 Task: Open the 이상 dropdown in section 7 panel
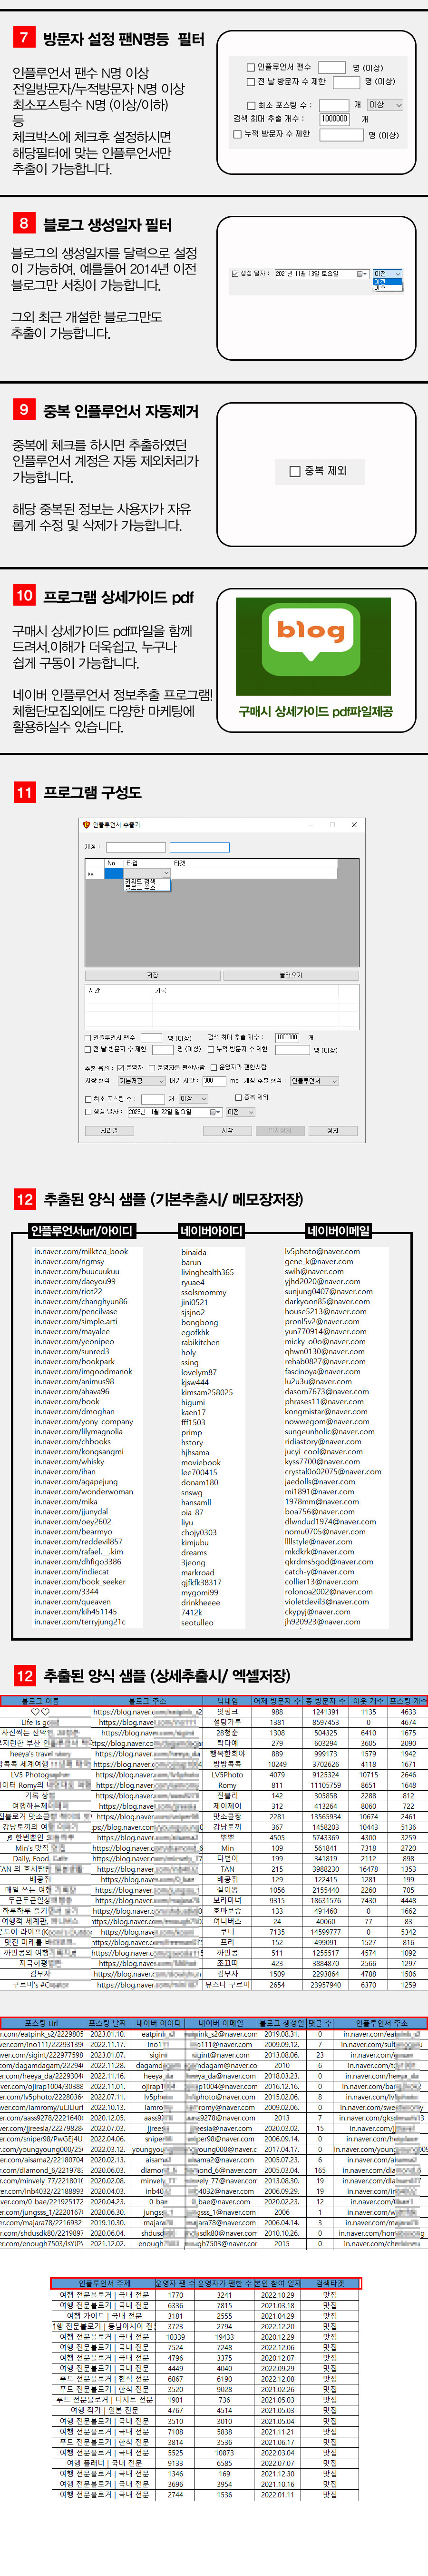pyautogui.click(x=384, y=105)
